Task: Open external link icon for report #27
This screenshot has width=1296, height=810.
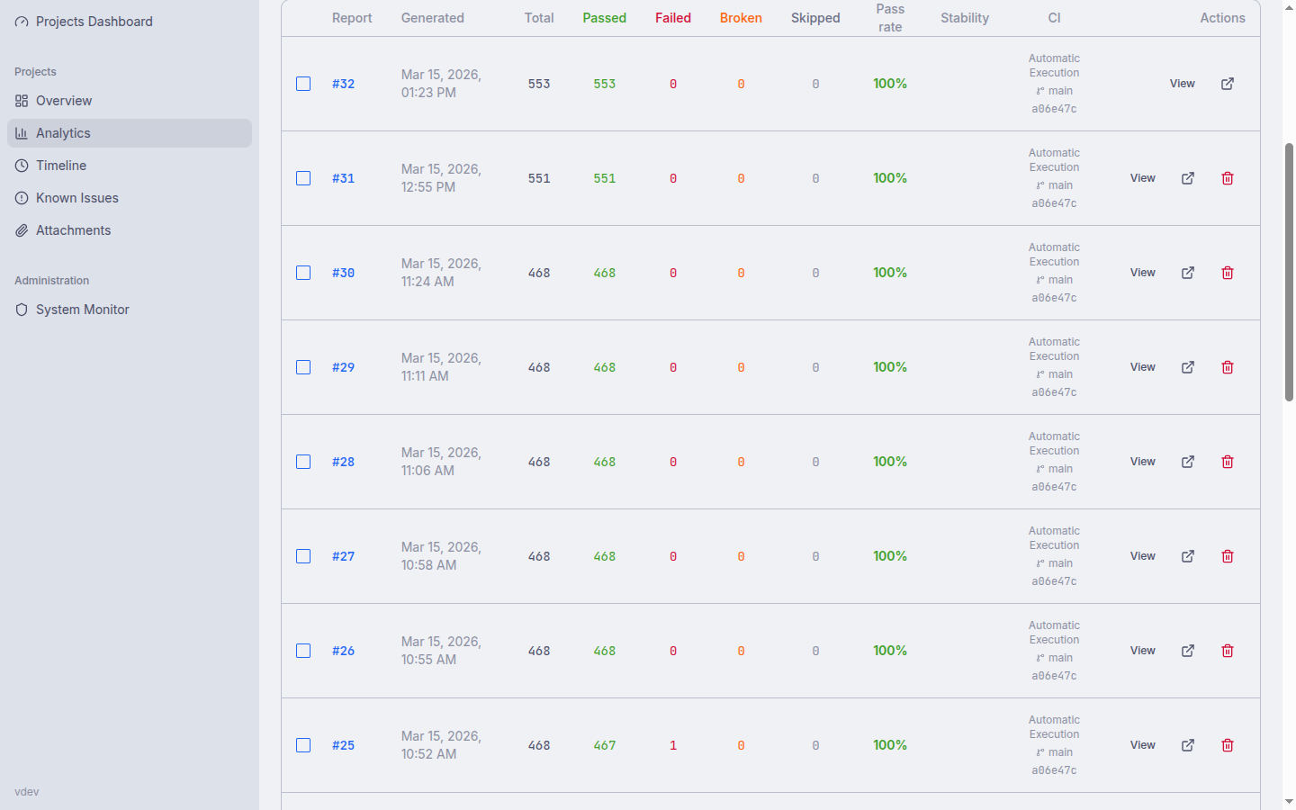Action: tap(1188, 556)
